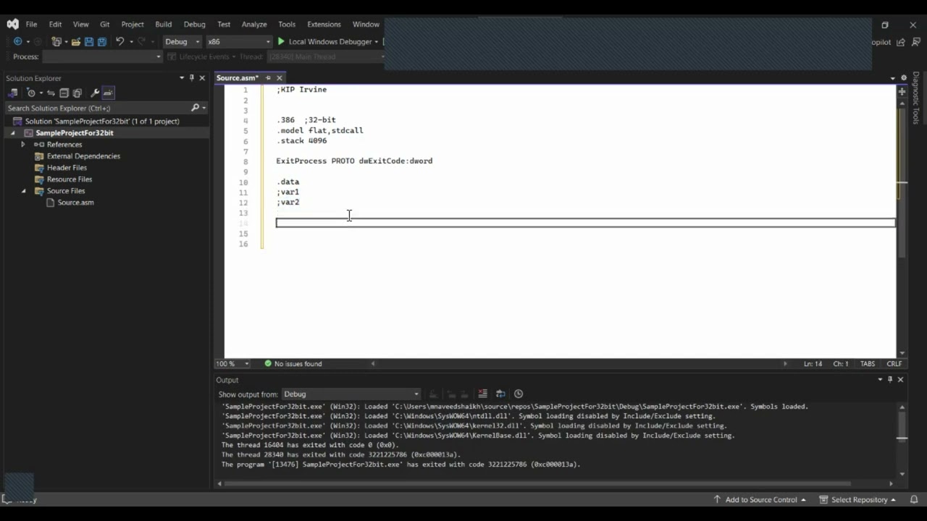Image resolution: width=927 pixels, height=521 pixels.
Task: Click the split editor handle icon
Action: (x=902, y=92)
